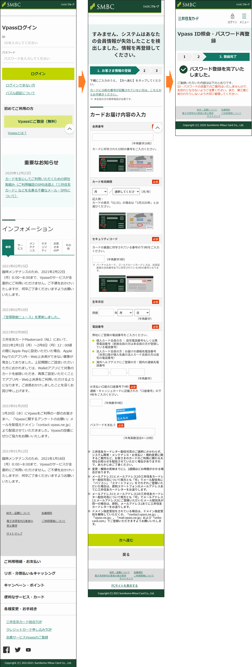Image resolution: width=252 pixels, height=667 pixels.
Task: Open card expiry month dropdown
Action: 100,191
